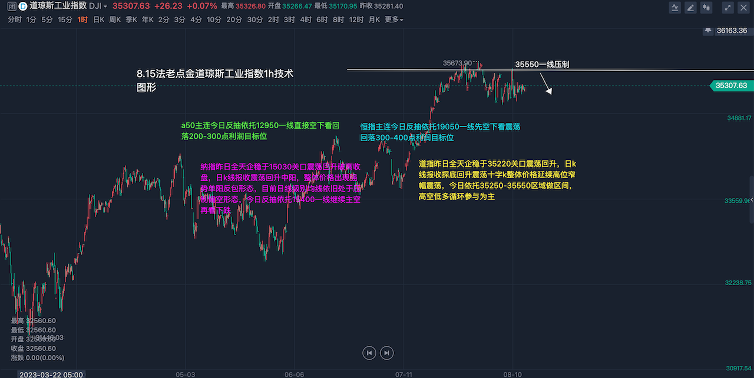Image resolution: width=754 pixels, height=378 pixels.
Task: Expand the 更多 timeframe menu
Action: [394, 19]
